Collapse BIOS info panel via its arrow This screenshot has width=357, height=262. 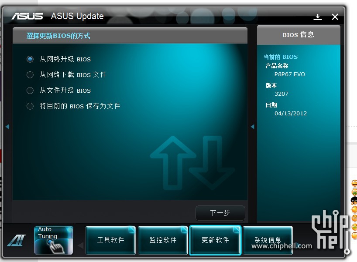click(253, 127)
